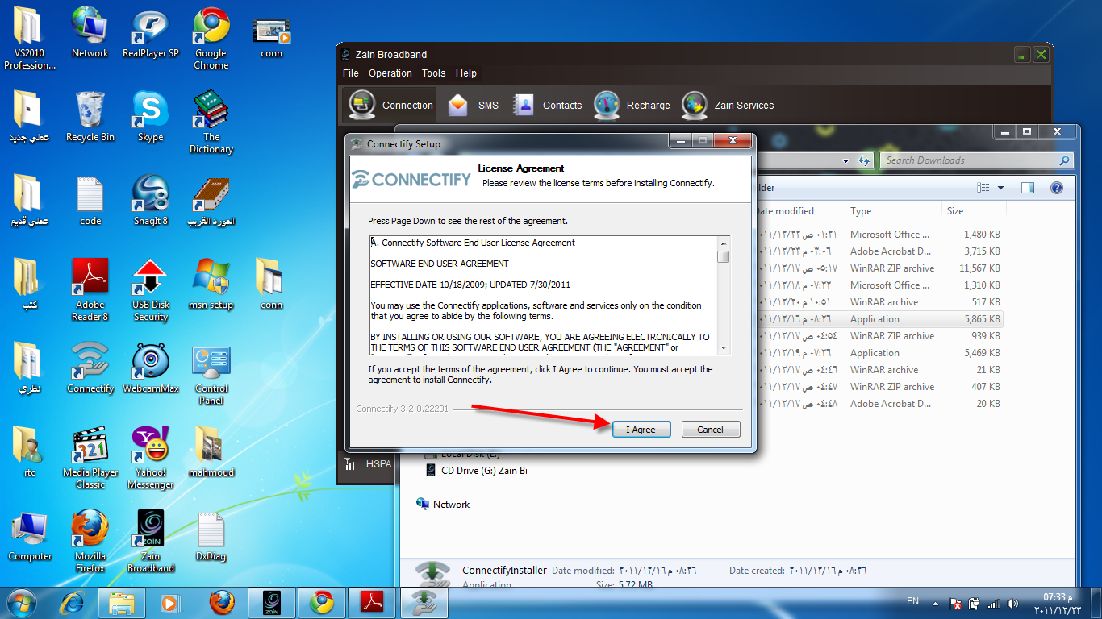The image size is (1102, 619).
Task: Select the Media Player Classic desktop icon
Action: tap(90, 459)
